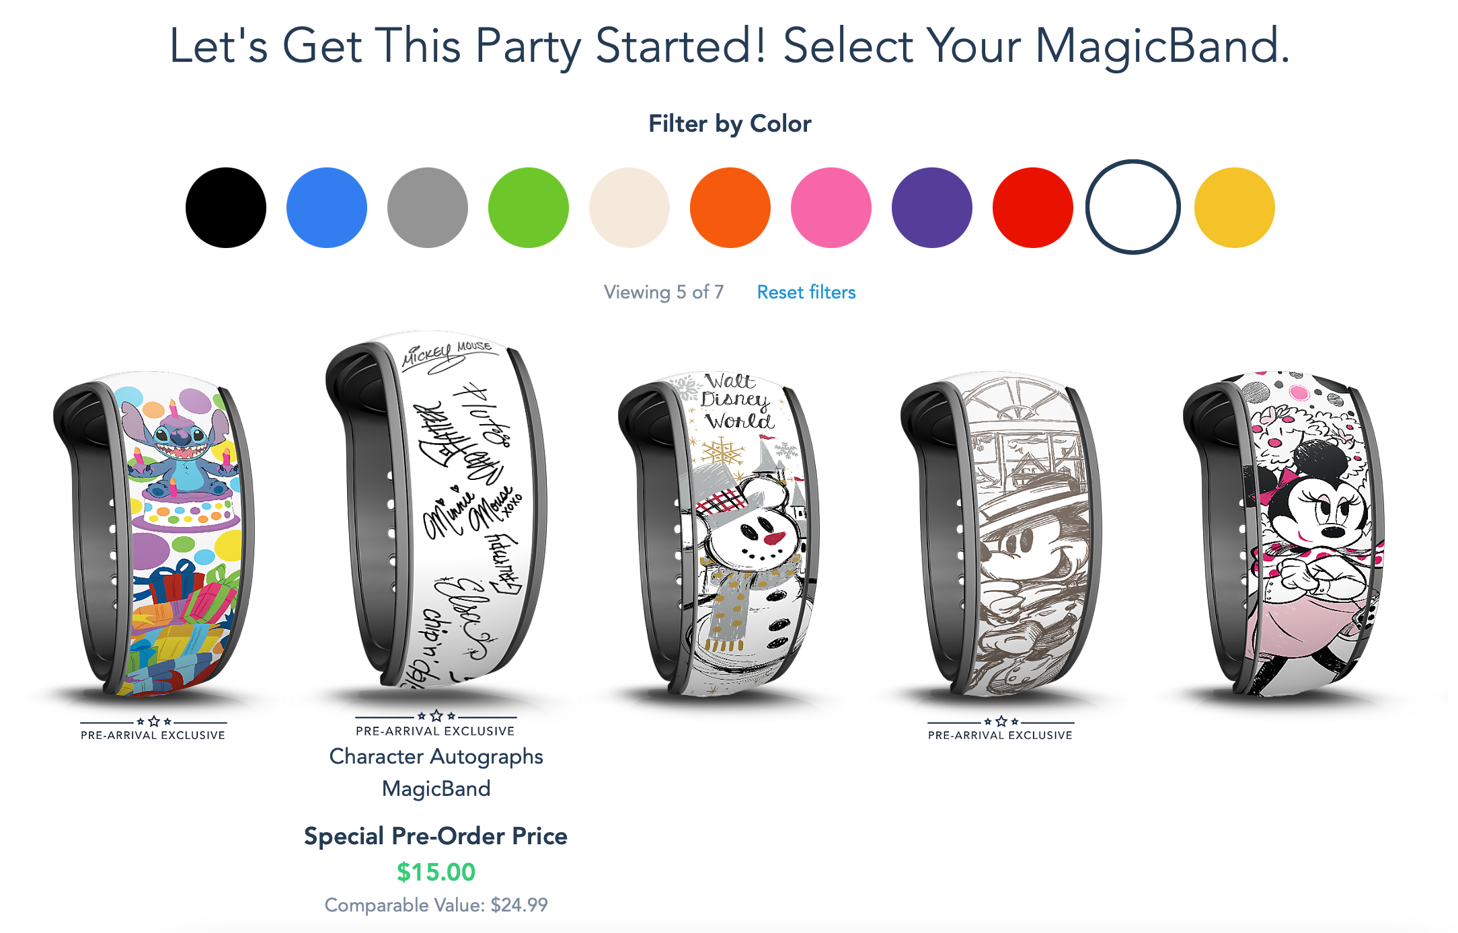Select the Stitch birthday MagicBand
The image size is (1458, 933).
tap(153, 534)
